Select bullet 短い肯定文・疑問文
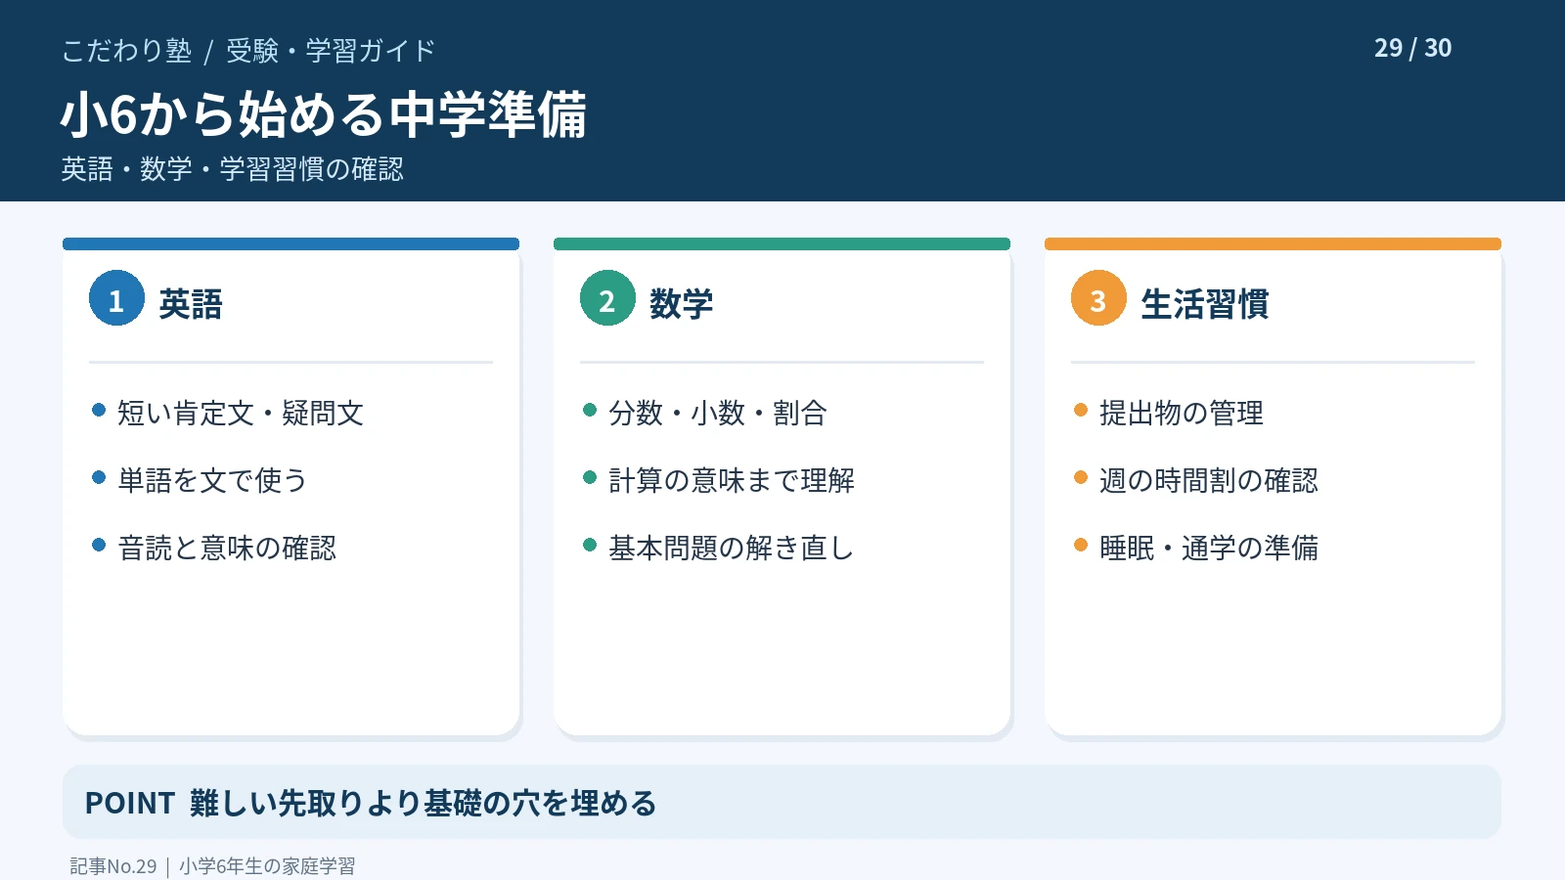 [241, 414]
